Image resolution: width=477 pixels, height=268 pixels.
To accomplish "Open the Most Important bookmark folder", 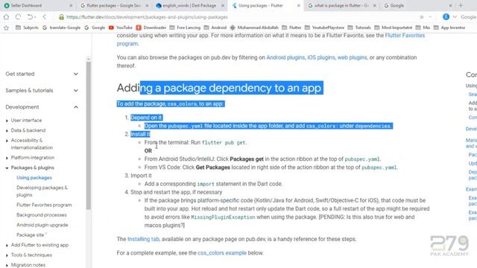I will [x=393, y=28].
